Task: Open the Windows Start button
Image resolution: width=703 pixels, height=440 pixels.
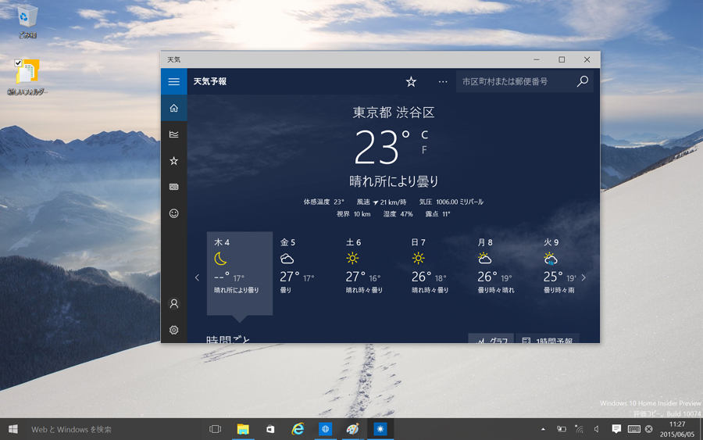Action: point(13,429)
